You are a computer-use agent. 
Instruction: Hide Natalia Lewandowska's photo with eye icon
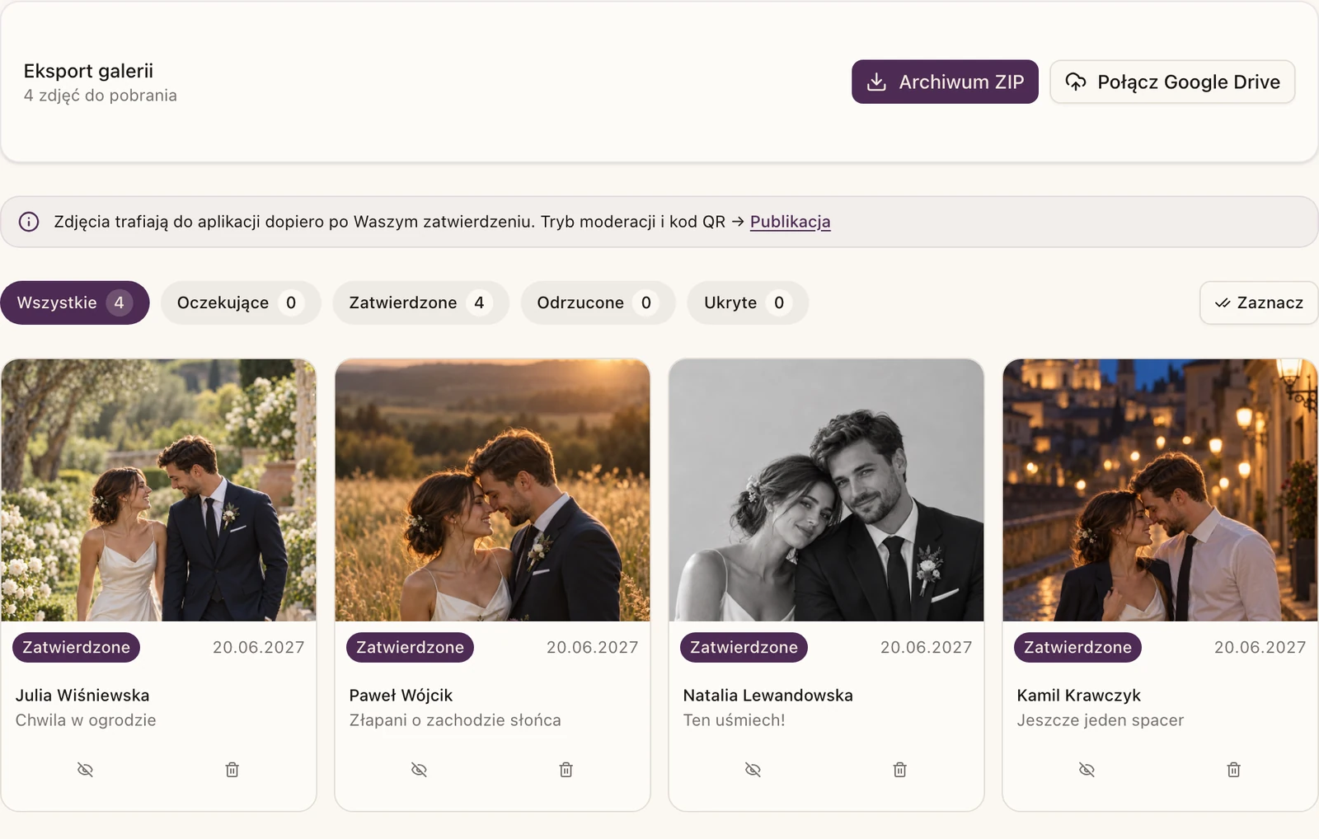tap(753, 770)
